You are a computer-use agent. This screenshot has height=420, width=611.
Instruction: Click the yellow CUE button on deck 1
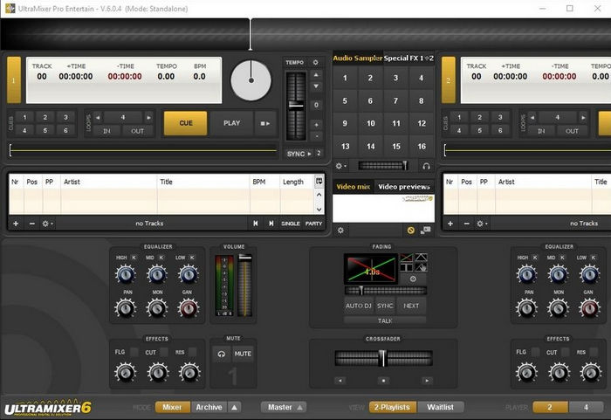click(x=185, y=123)
